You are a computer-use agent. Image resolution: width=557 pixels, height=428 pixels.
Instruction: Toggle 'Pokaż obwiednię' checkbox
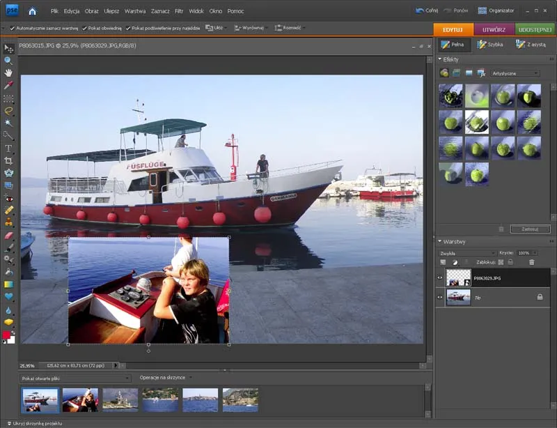pyautogui.click(x=84, y=28)
